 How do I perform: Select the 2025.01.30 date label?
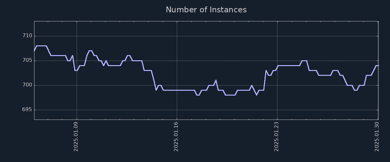tap(377, 136)
